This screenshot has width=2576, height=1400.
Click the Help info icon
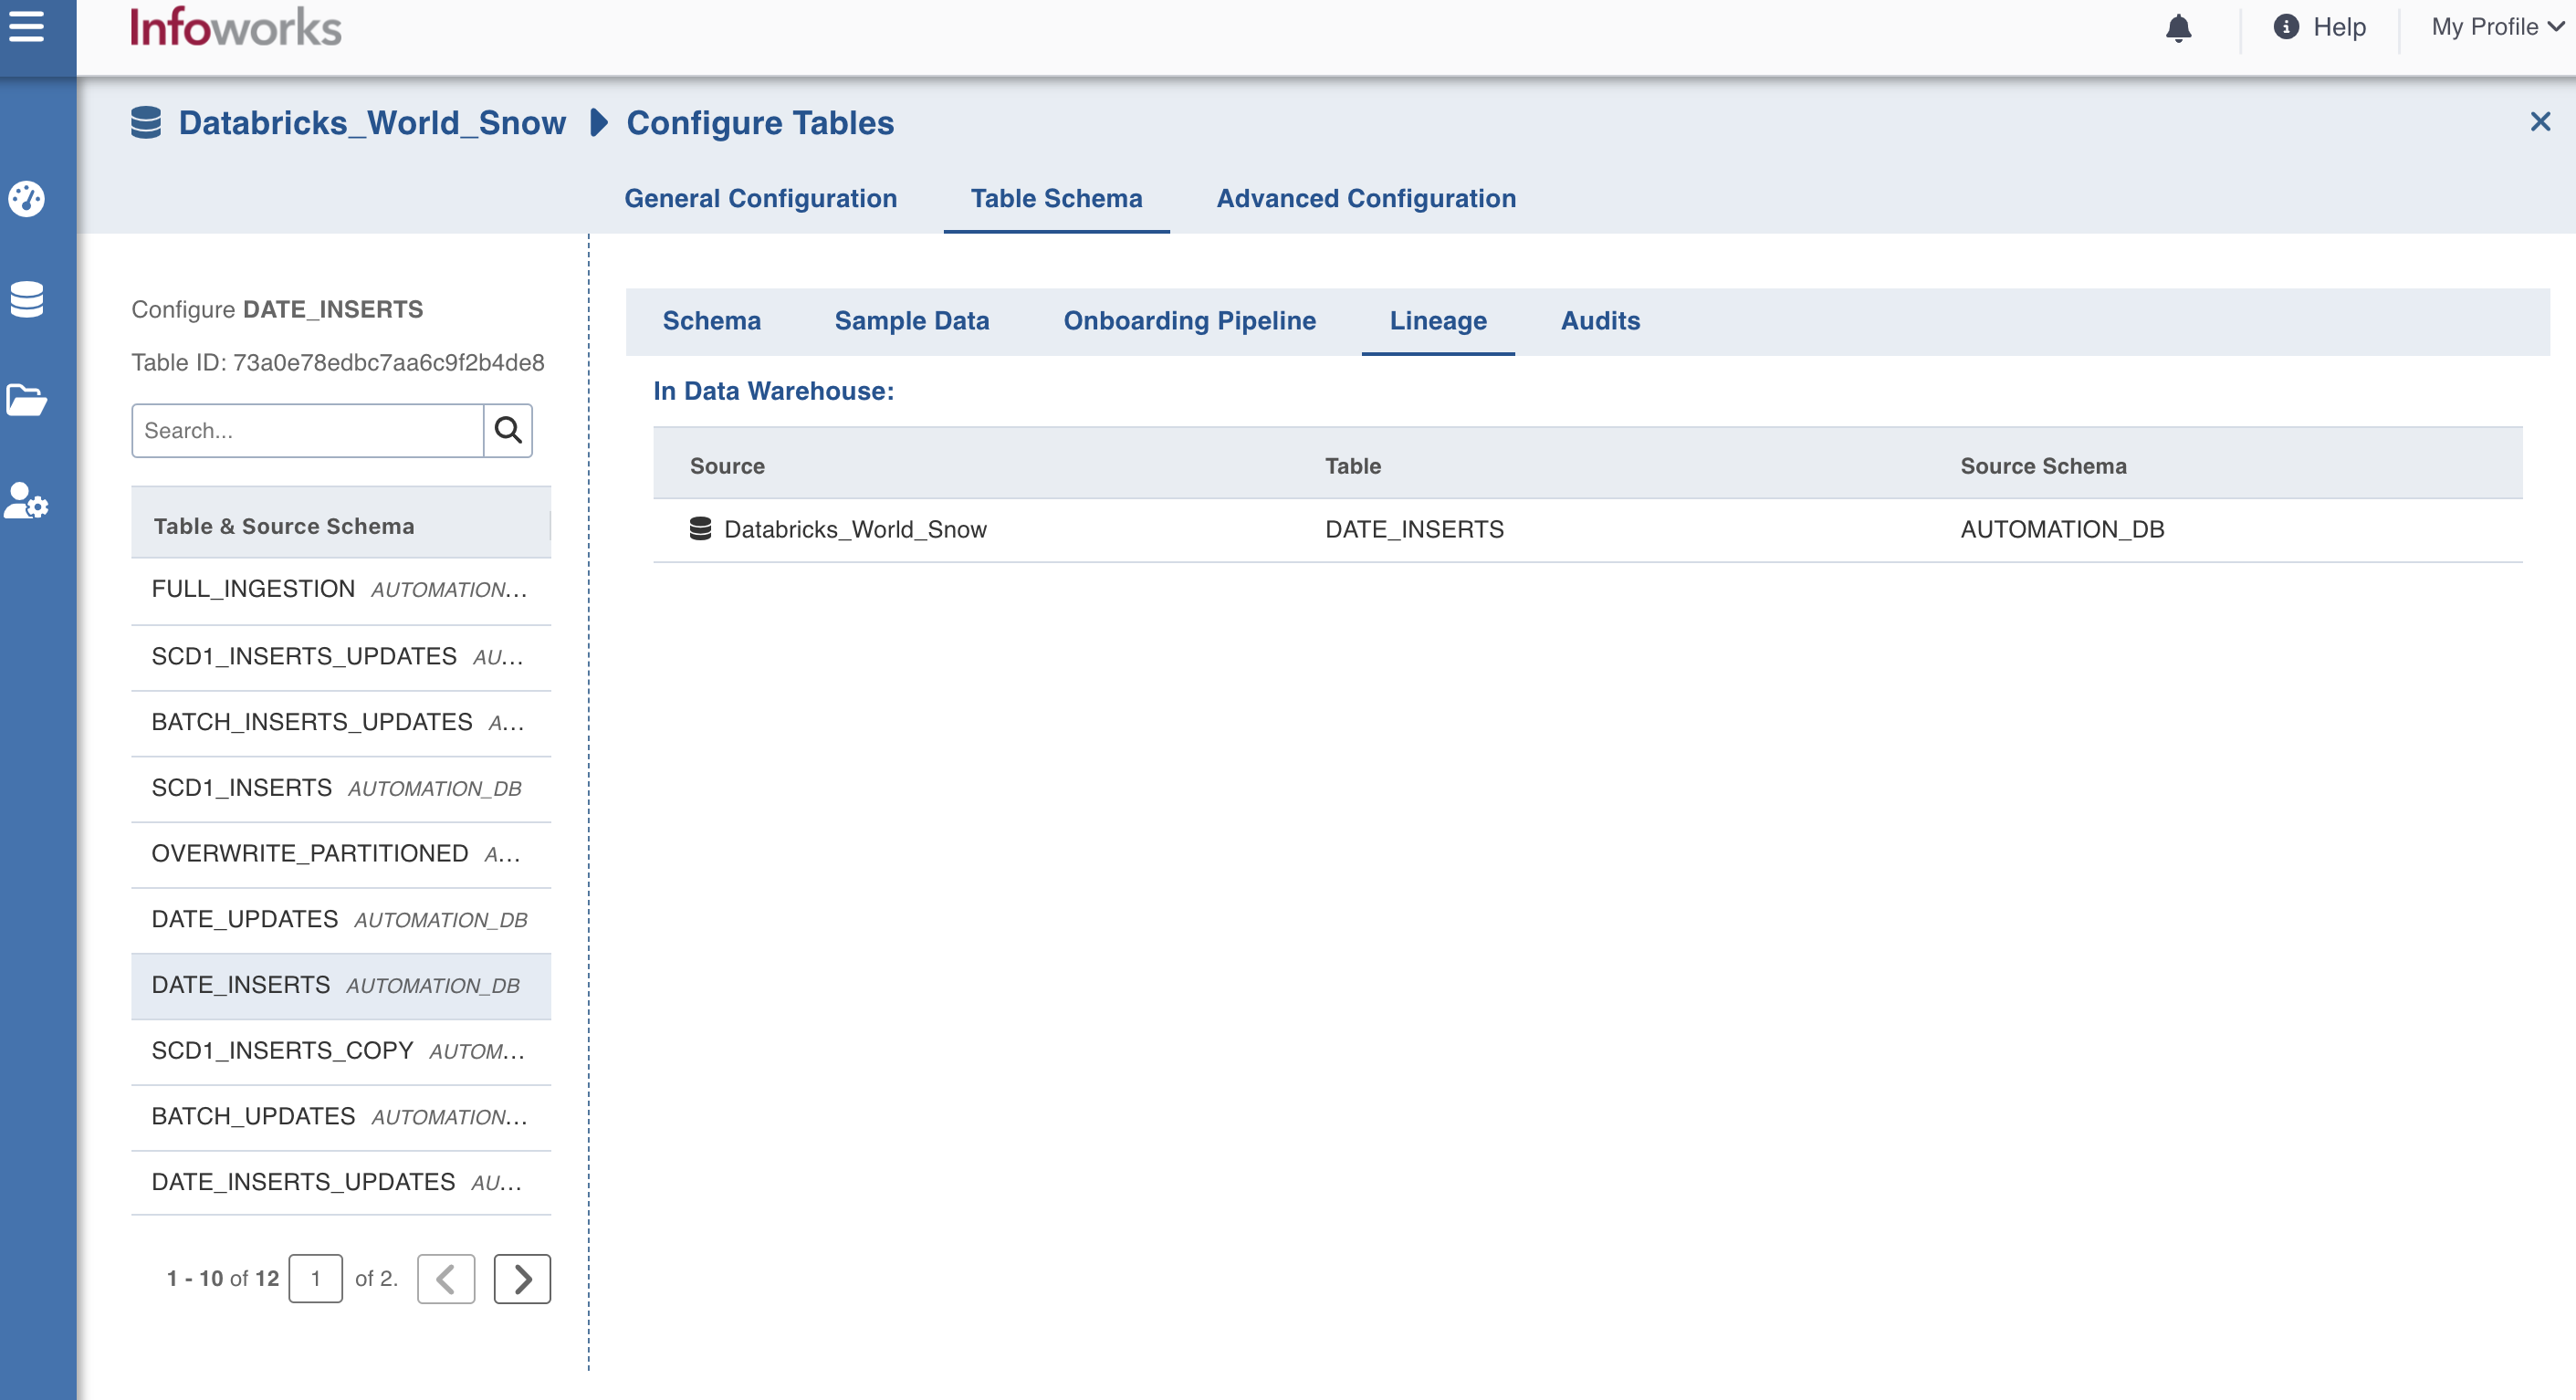(2285, 27)
